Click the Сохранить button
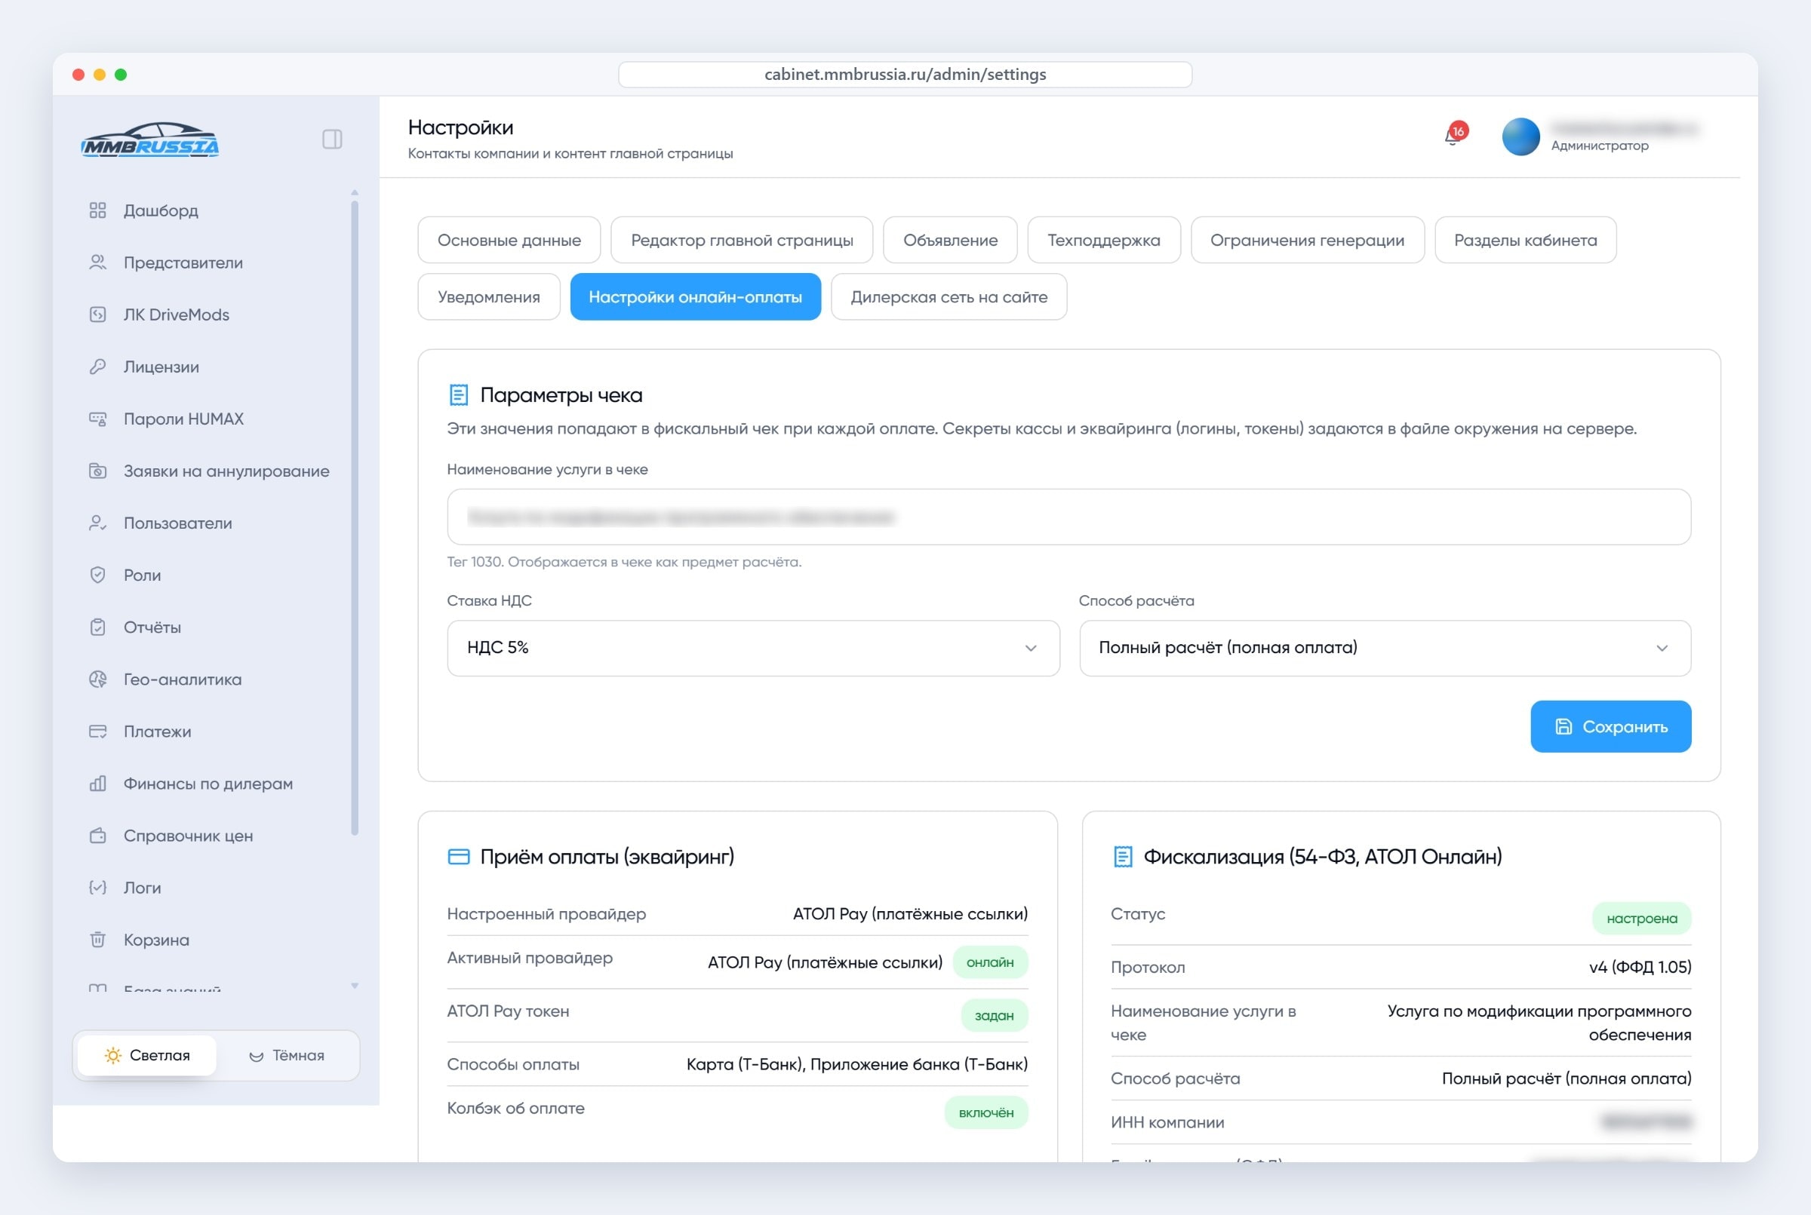The height and width of the screenshot is (1215, 1811). click(x=1610, y=727)
